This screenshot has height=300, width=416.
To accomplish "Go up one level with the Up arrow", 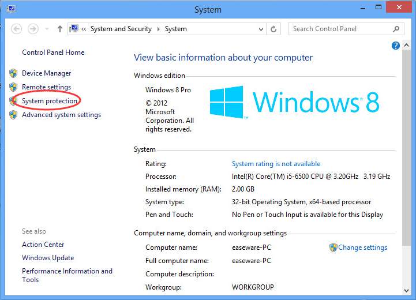I will coord(60,29).
